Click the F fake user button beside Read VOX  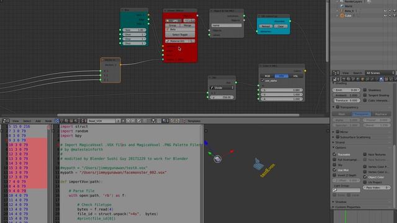[x=123, y=121]
